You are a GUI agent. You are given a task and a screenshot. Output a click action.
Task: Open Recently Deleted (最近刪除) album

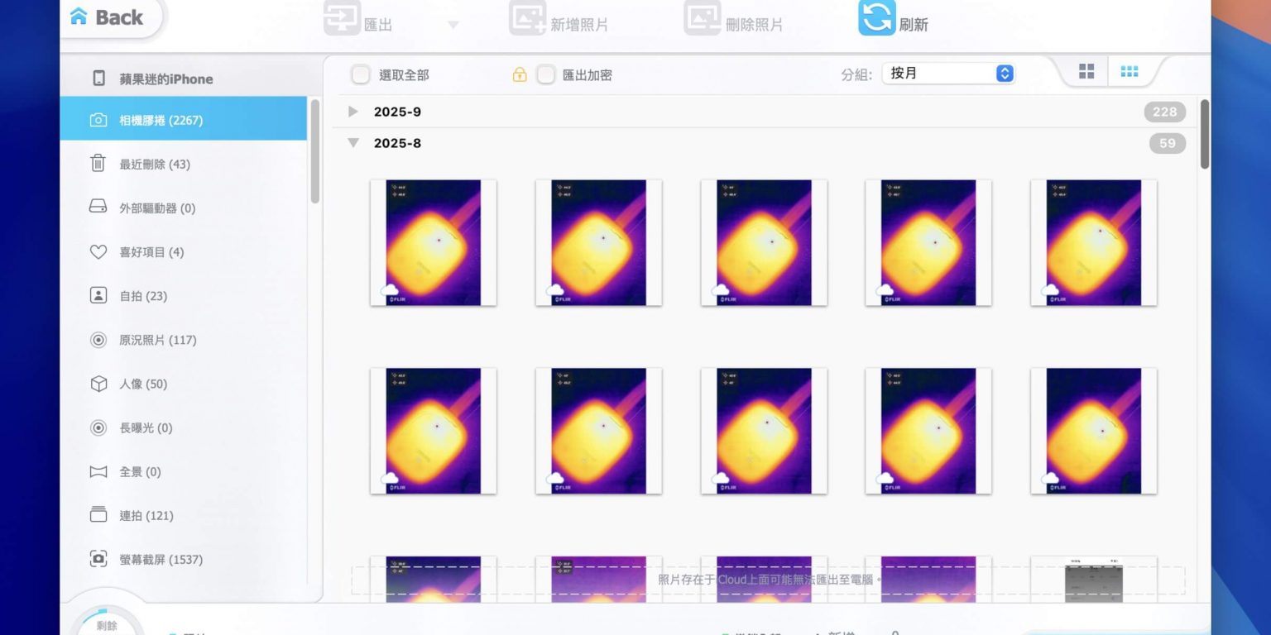155,164
